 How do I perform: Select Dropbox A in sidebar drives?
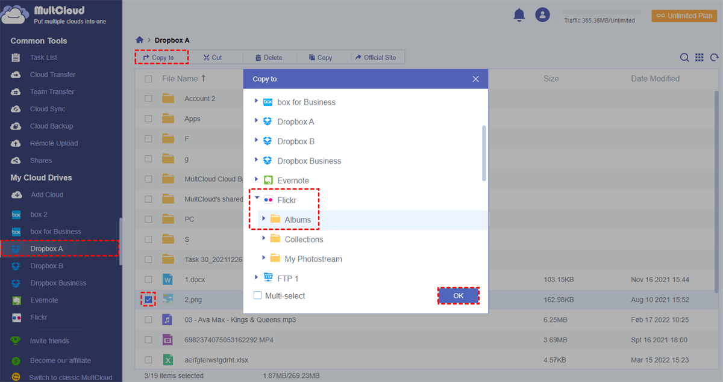46,248
